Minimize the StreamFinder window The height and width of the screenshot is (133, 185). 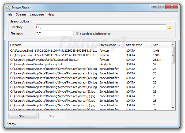coord(155,7)
